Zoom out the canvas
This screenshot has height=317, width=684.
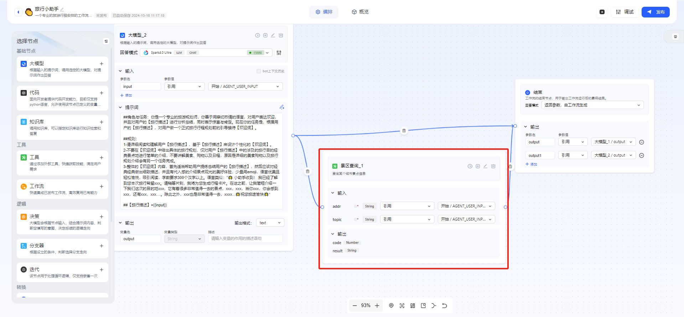[x=354, y=306]
